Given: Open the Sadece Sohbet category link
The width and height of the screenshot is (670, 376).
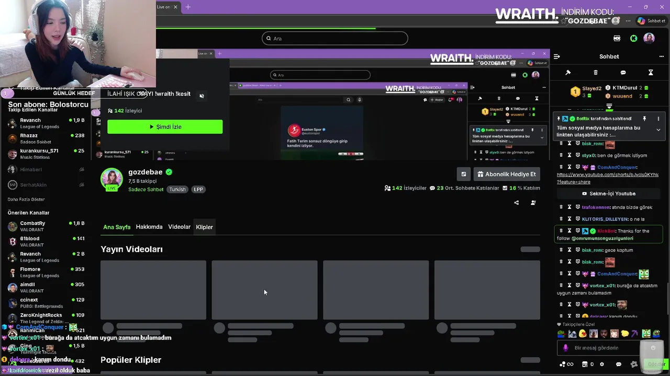Looking at the screenshot, I should tap(146, 190).
